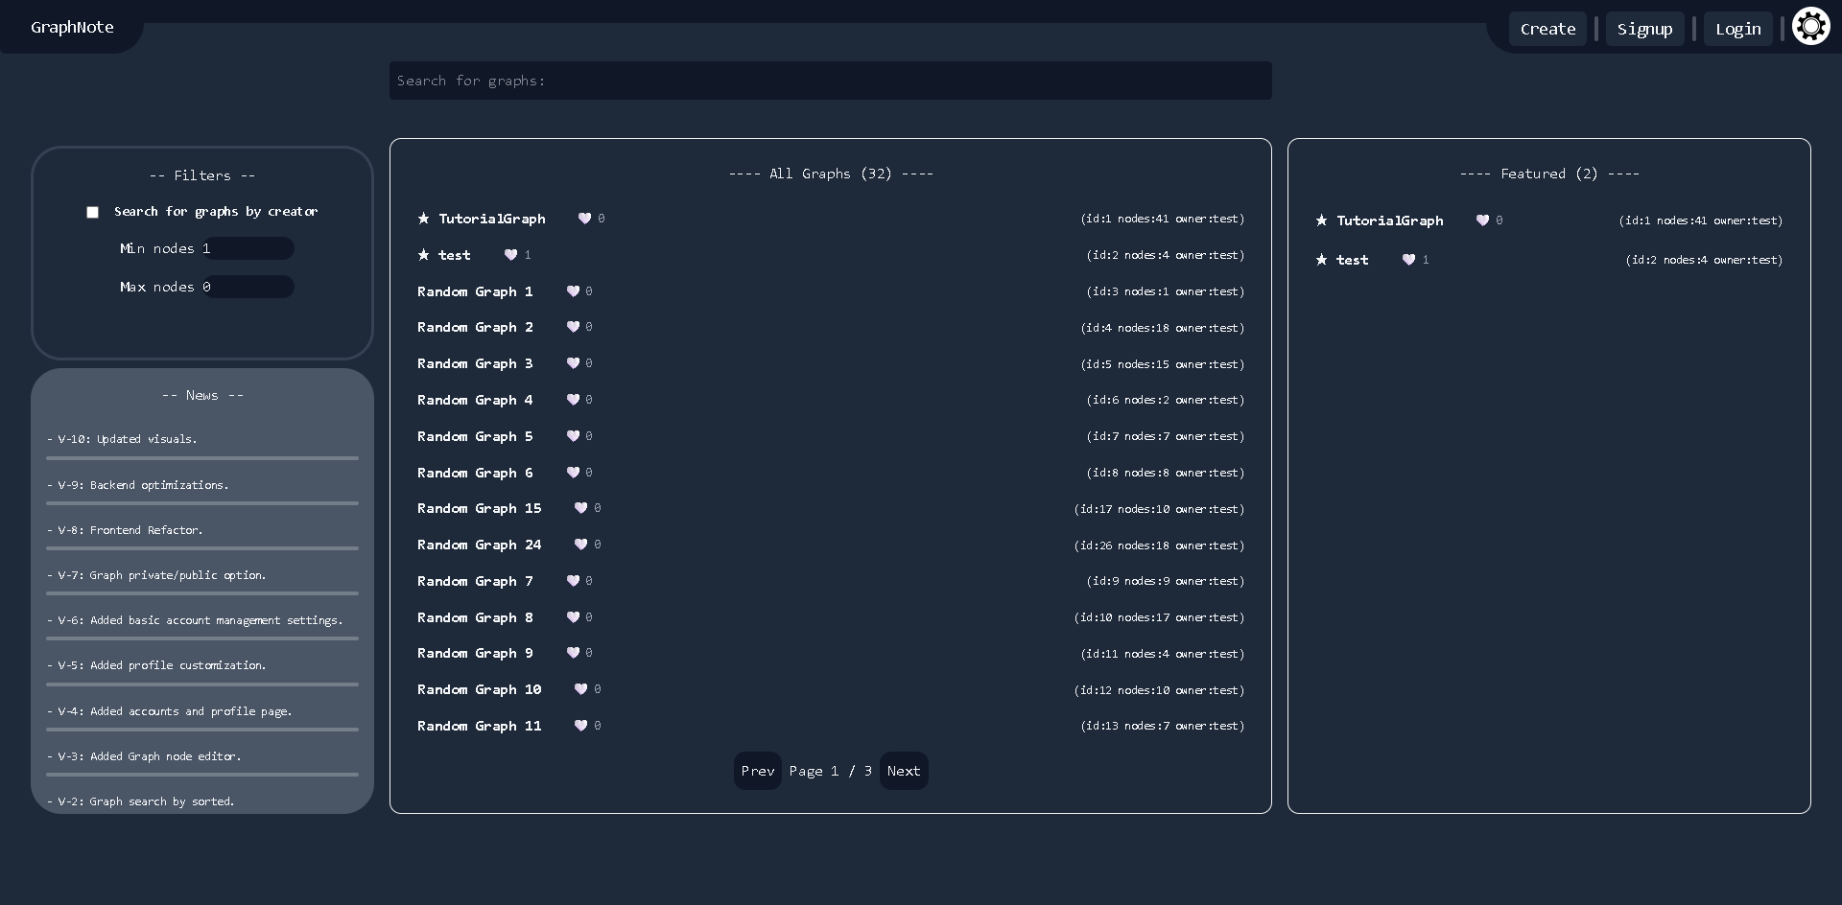Viewport: 1842px width, 905px height.
Task: Click the heart for test in Featured panel
Action: [1408, 260]
